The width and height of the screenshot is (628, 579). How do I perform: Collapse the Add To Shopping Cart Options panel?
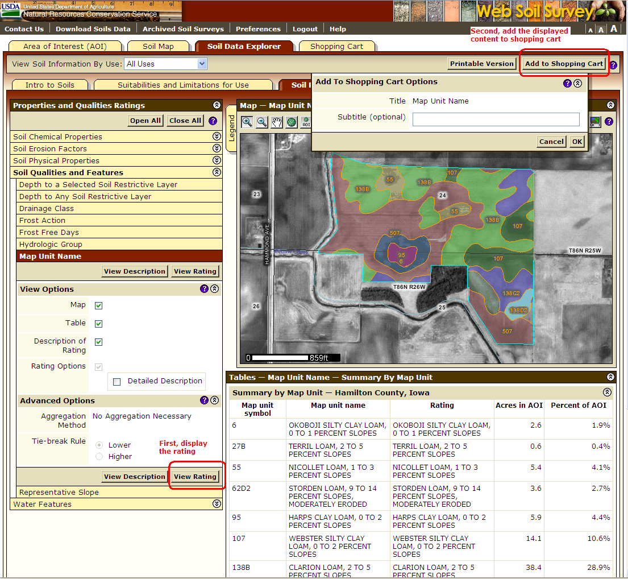tap(577, 84)
